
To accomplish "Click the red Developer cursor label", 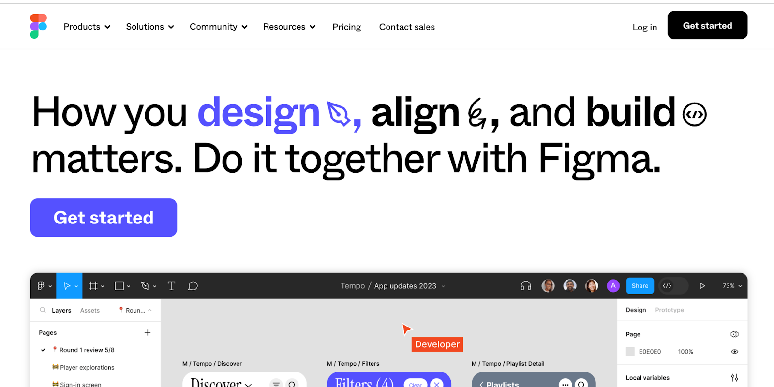I will (437, 344).
